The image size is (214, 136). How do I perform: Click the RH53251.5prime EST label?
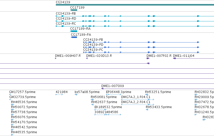[158, 92]
